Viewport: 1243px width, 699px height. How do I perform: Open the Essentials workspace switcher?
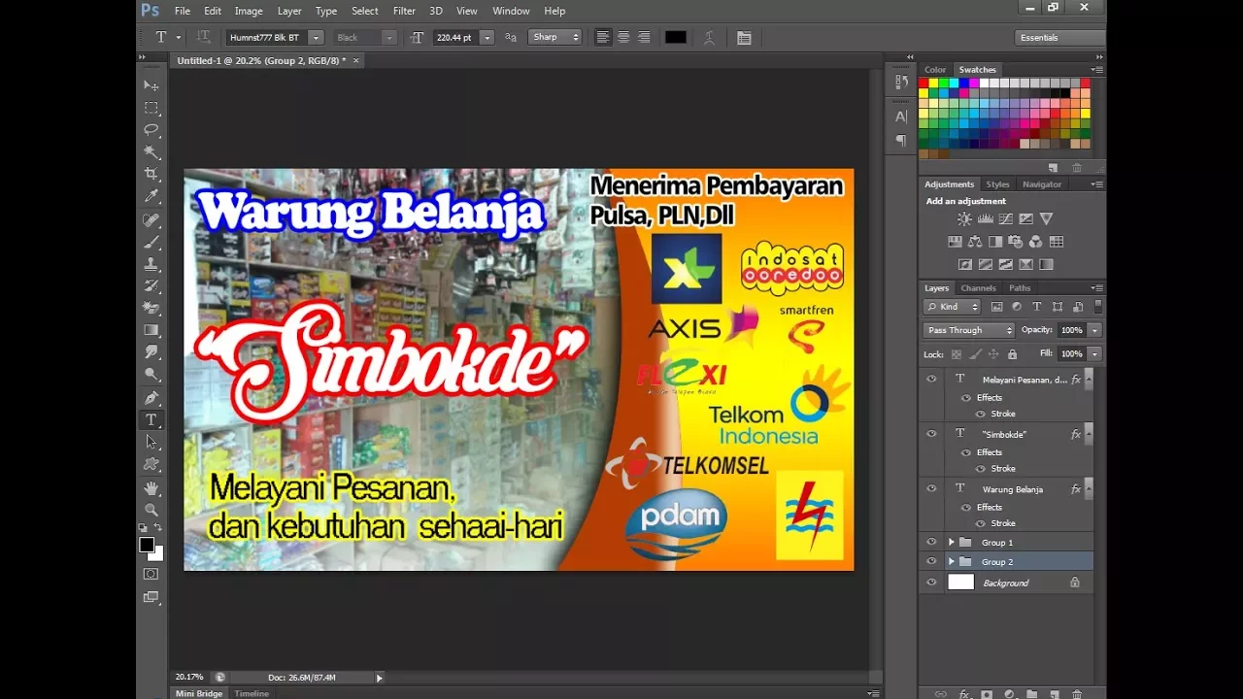[x=1060, y=37]
